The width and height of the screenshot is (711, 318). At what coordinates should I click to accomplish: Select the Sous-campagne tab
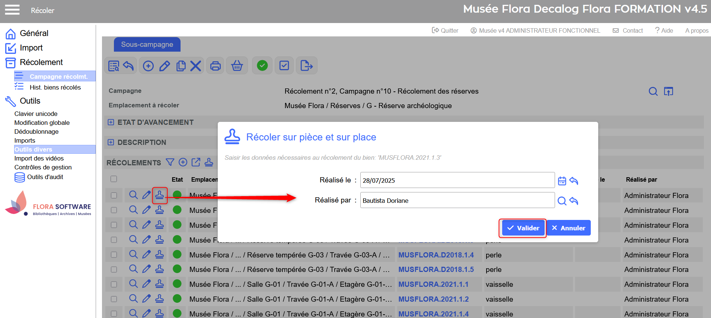pyautogui.click(x=147, y=45)
